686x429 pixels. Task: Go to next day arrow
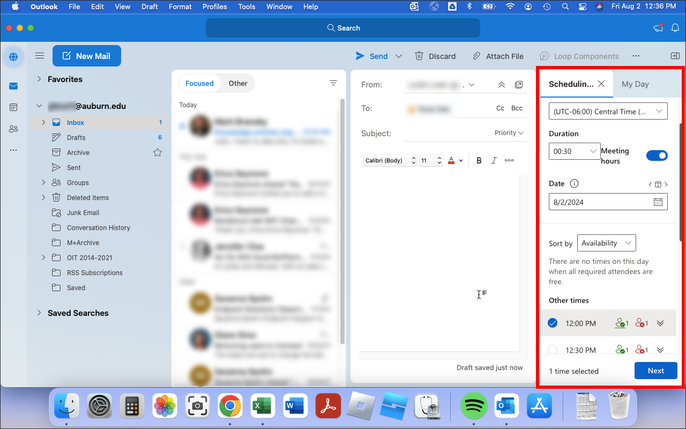pyautogui.click(x=666, y=184)
